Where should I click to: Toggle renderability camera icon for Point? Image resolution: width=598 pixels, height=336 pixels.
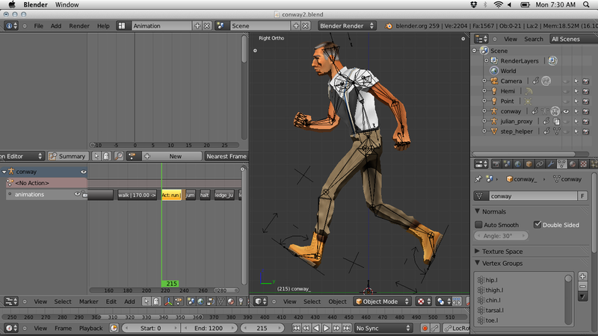click(x=586, y=102)
